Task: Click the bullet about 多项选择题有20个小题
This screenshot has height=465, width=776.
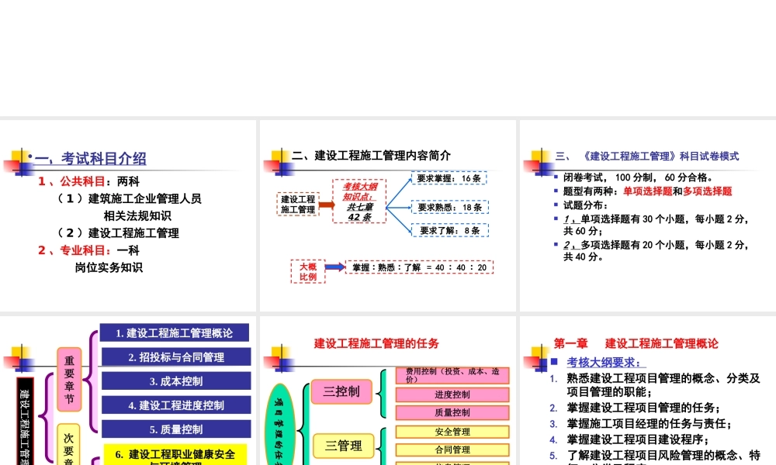Action: [x=656, y=250]
